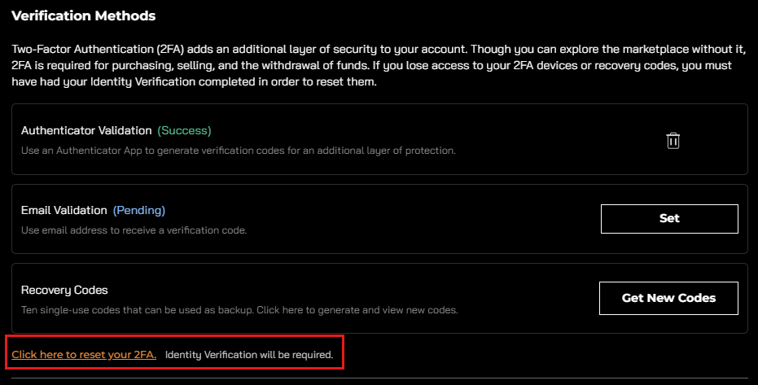The height and width of the screenshot is (385, 758).
Task: Generate codes with Get New Codes button
Action: tap(668, 298)
